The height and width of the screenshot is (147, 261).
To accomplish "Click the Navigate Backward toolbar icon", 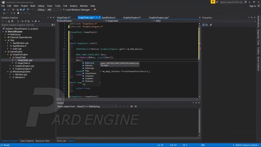I will [4, 10].
